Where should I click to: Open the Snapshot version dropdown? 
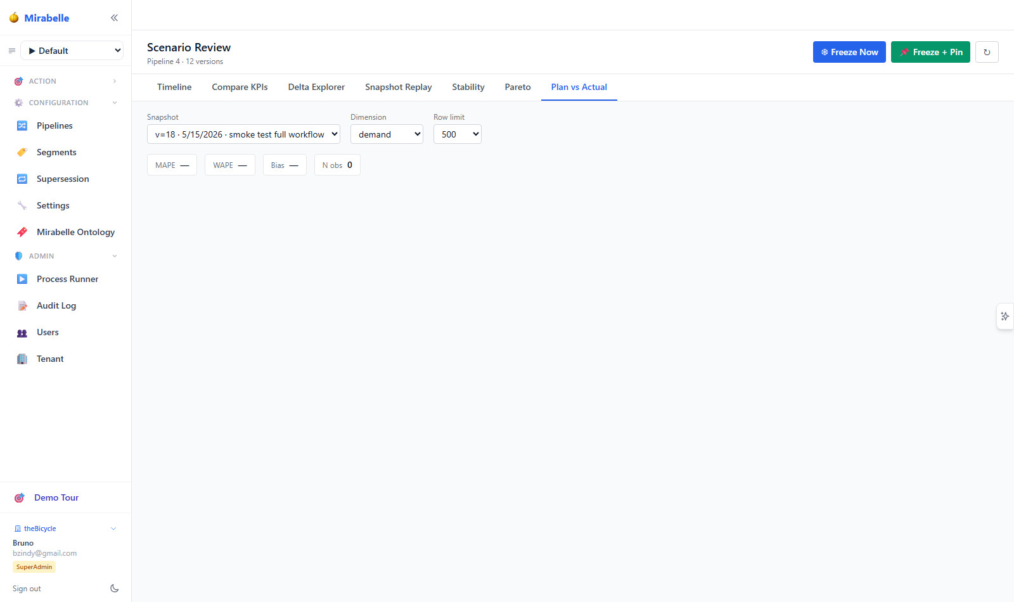pyautogui.click(x=243, y=134)
